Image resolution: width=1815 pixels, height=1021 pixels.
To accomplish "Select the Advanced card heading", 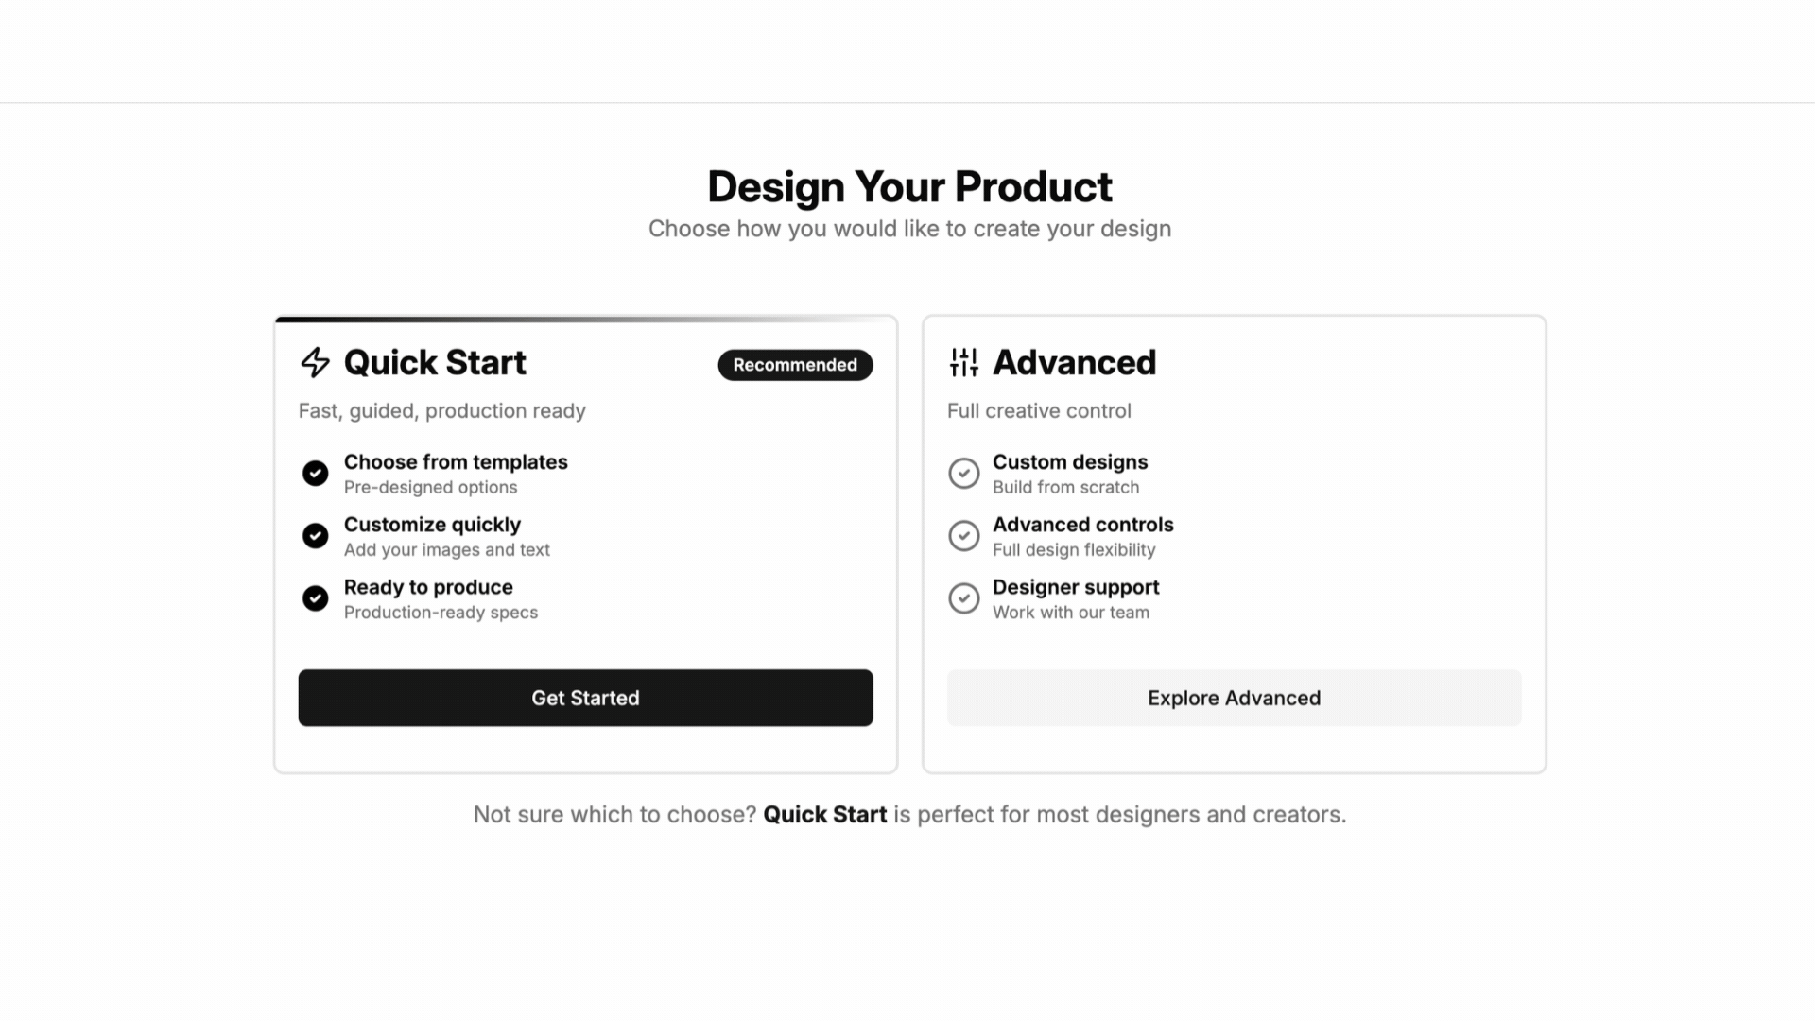I will 1074,363.
